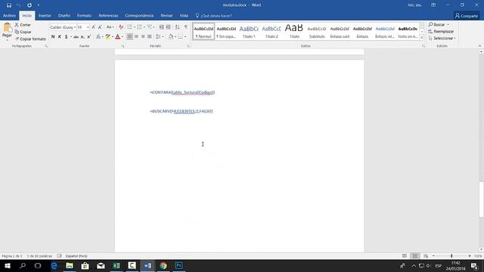Collapse the ribbon
Image resolution: width=484 pixels, height=272 pixels.
click(479, 46)
